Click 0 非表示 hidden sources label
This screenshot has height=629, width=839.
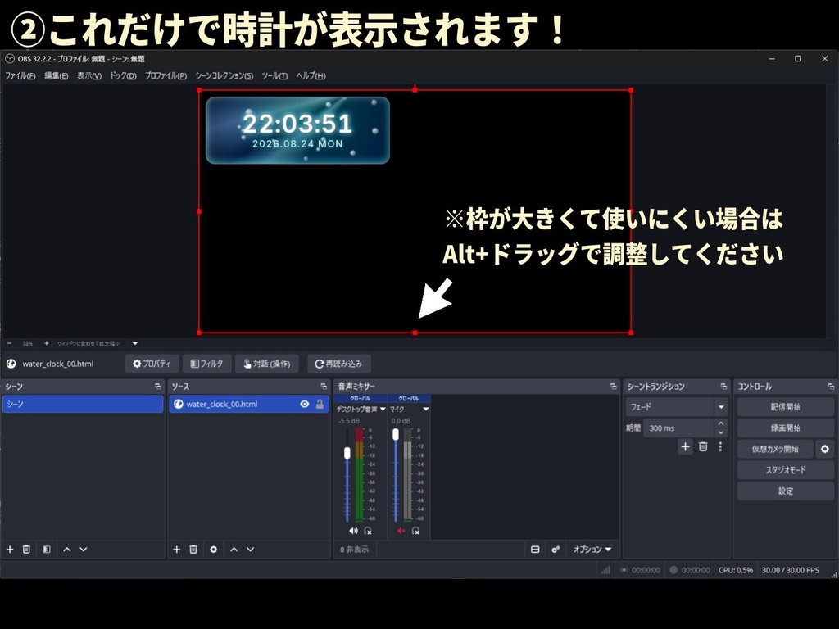coord(354,550)
